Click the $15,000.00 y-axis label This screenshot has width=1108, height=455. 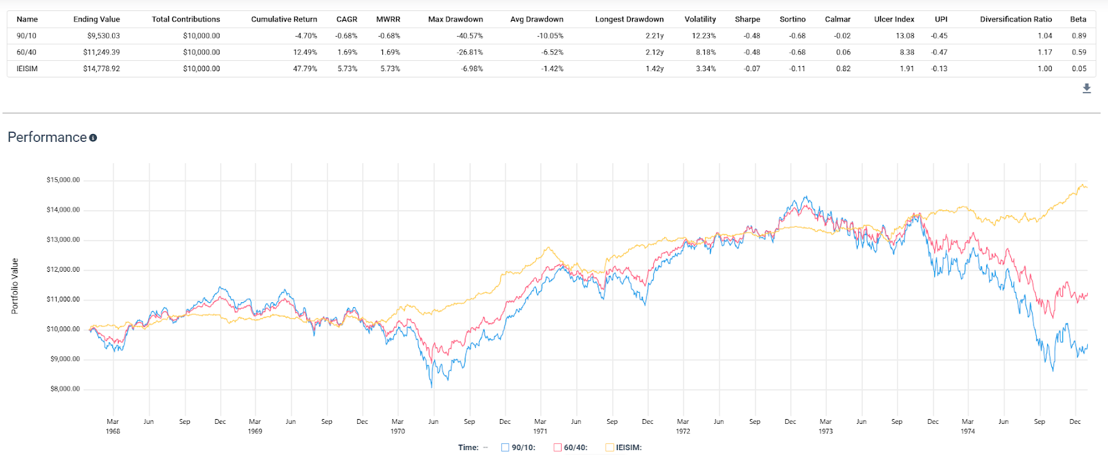pyautogui.click(x=63, y=180)
